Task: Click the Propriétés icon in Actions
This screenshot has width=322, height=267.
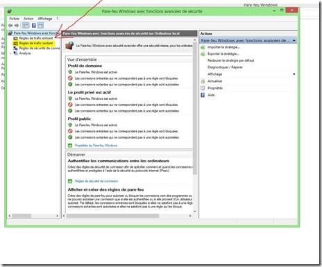Action: coord(203,88)
